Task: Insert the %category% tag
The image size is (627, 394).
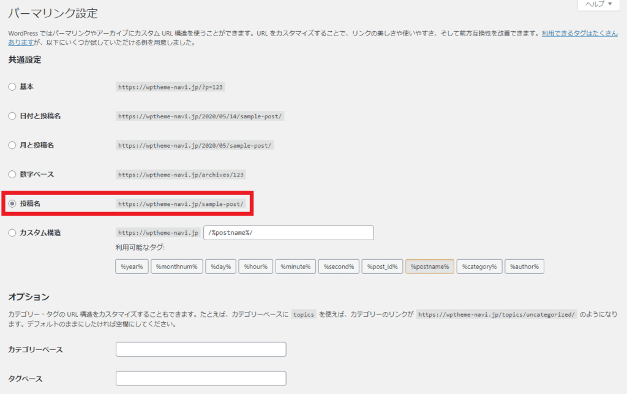Action: pos(479,267)
